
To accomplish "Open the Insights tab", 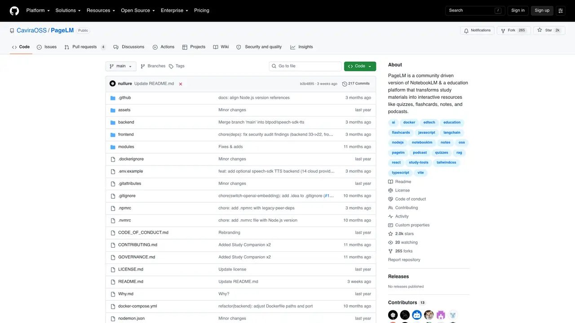I will click(x=301, y=47).
